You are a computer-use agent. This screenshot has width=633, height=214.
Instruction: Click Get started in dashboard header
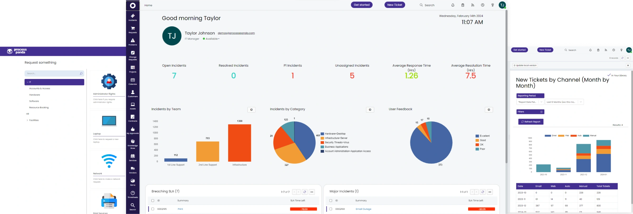pos(362,5)
